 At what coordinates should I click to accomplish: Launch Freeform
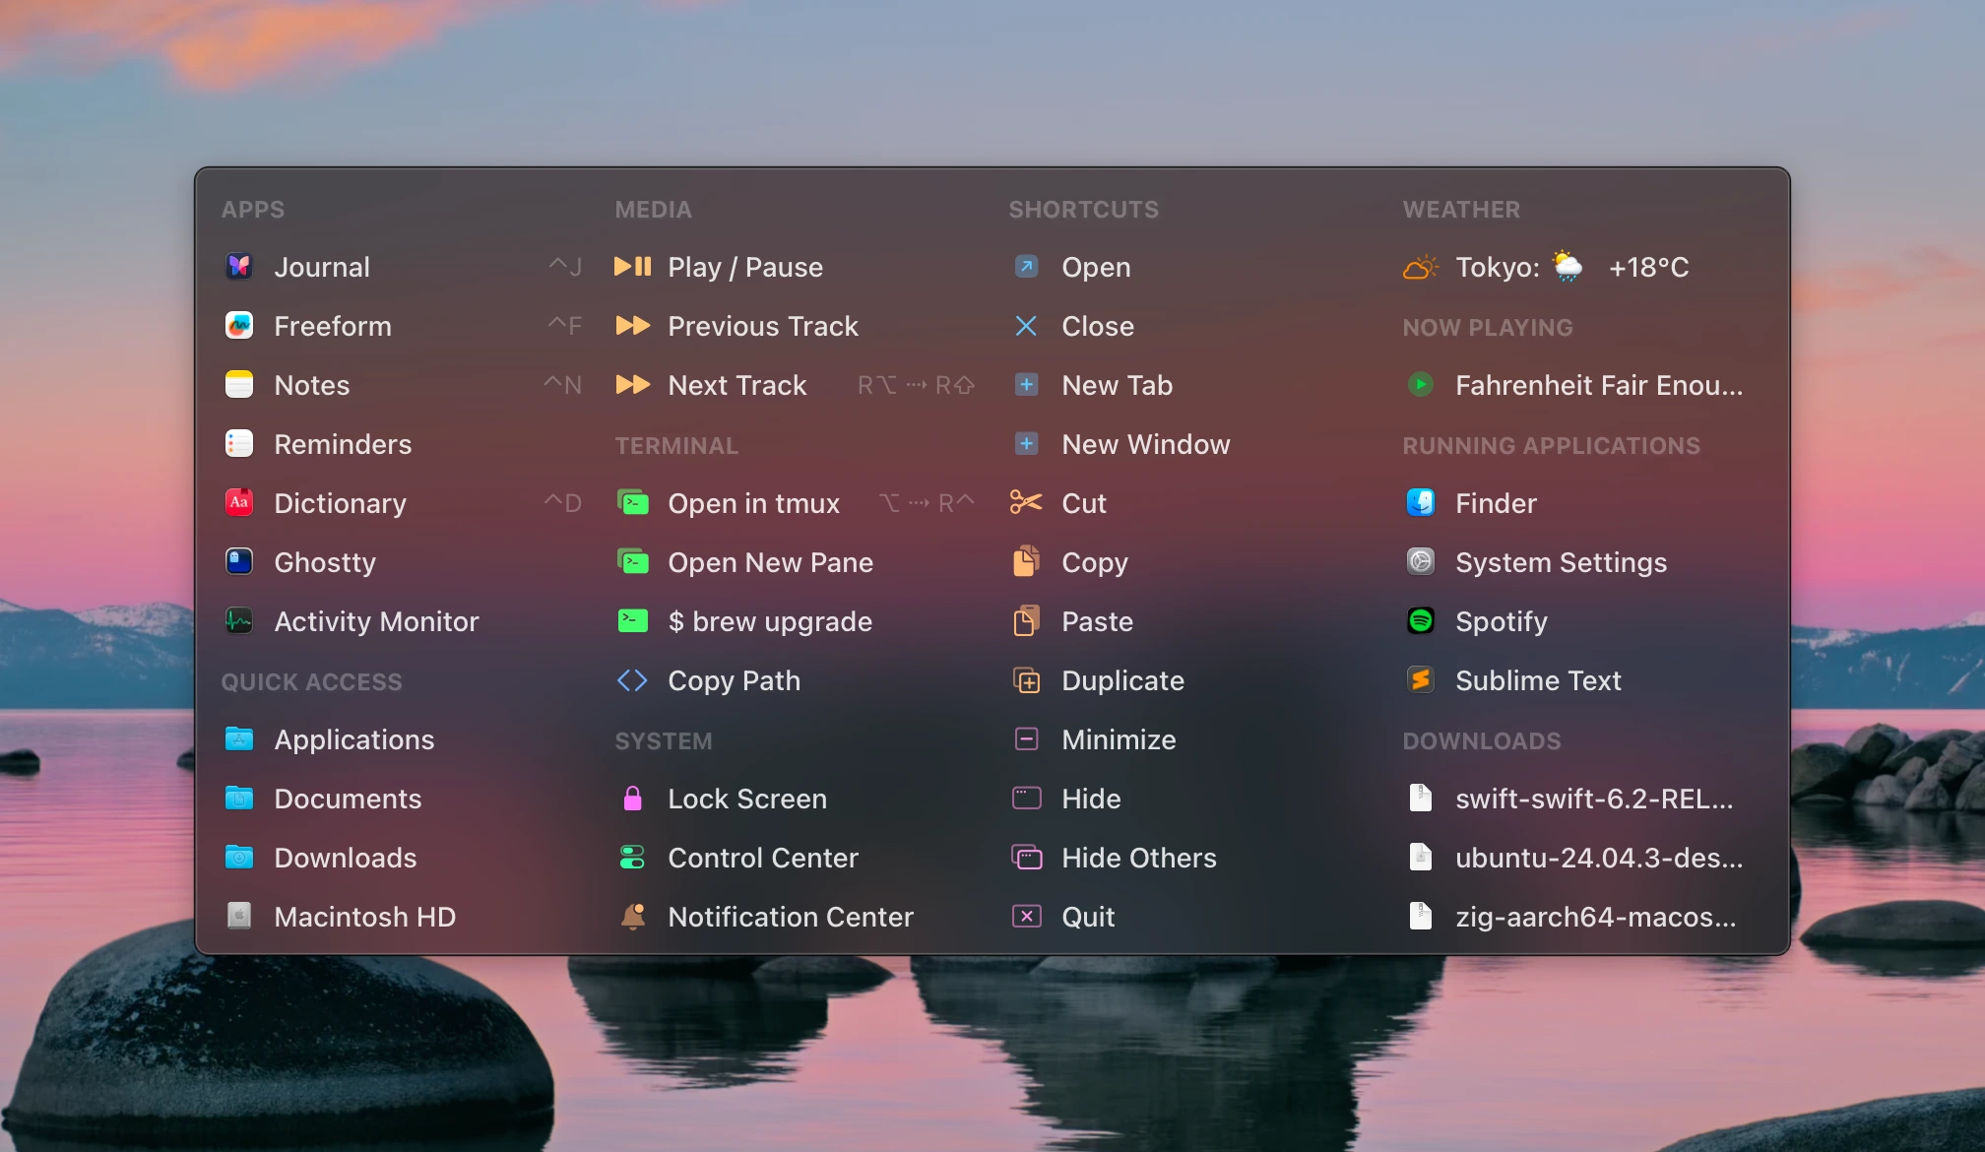[333, 326]
